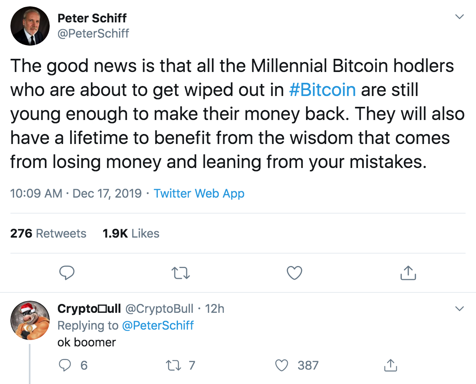Click CryptoBull's avatar image
The image size is (476, 384).
click(30, 320)
